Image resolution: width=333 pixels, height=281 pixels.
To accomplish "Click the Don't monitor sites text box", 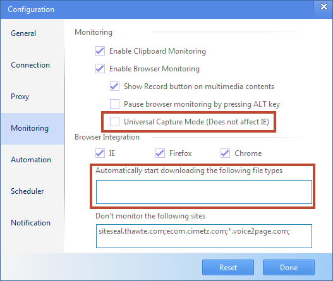I will (204, 236).
